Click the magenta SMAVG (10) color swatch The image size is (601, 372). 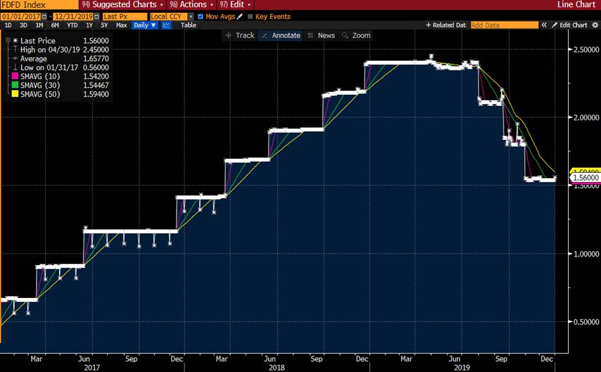click(x=15, y=76)
